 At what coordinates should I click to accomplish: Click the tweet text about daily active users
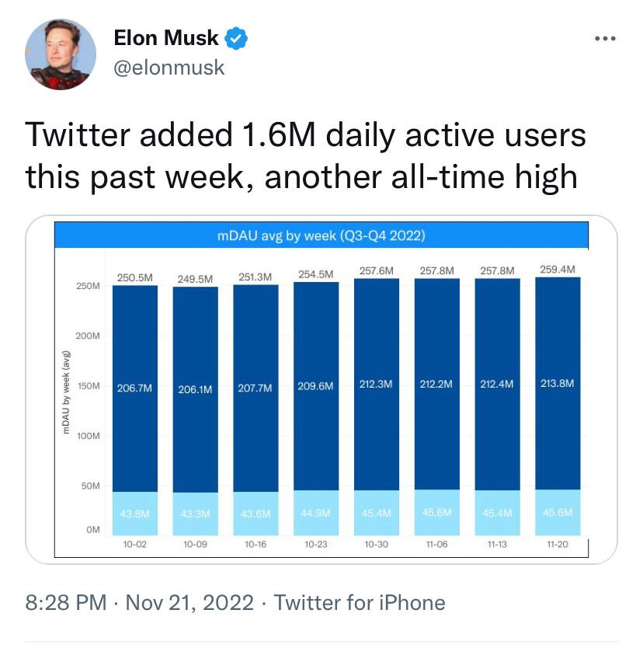[305, 155]
